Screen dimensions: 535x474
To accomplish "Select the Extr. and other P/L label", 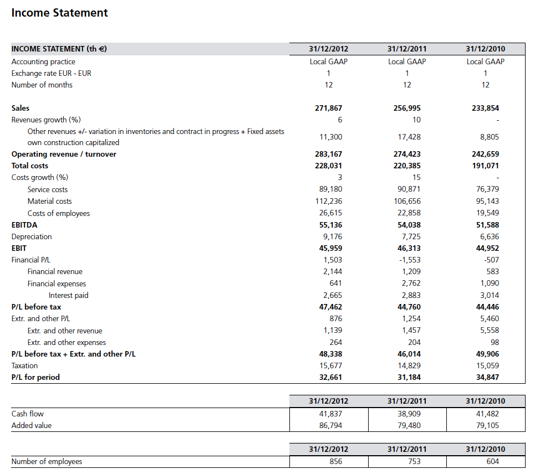I will 40,318.
